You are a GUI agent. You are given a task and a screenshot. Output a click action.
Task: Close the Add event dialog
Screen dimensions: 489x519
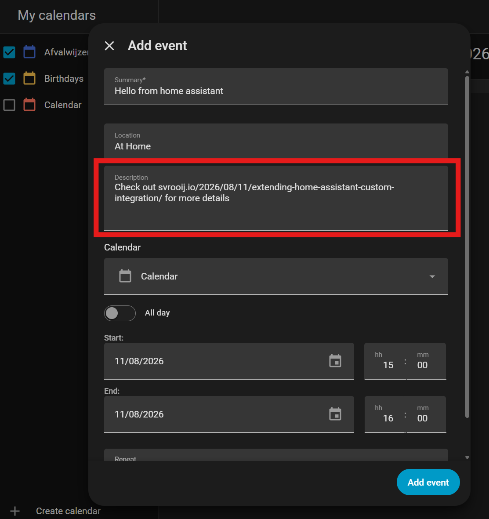click(109, 46)
